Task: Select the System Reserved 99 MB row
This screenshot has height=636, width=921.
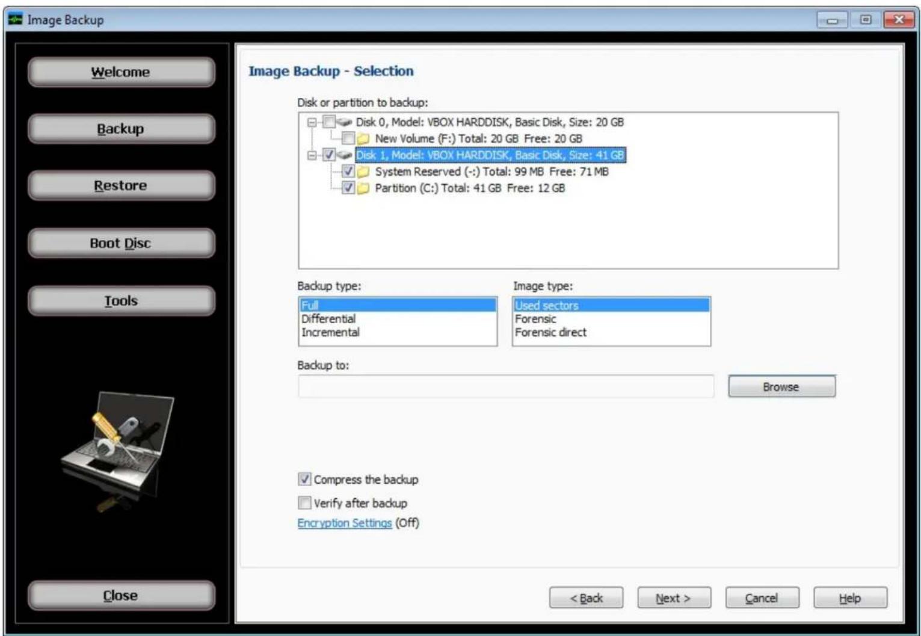Action: (491, 171)
